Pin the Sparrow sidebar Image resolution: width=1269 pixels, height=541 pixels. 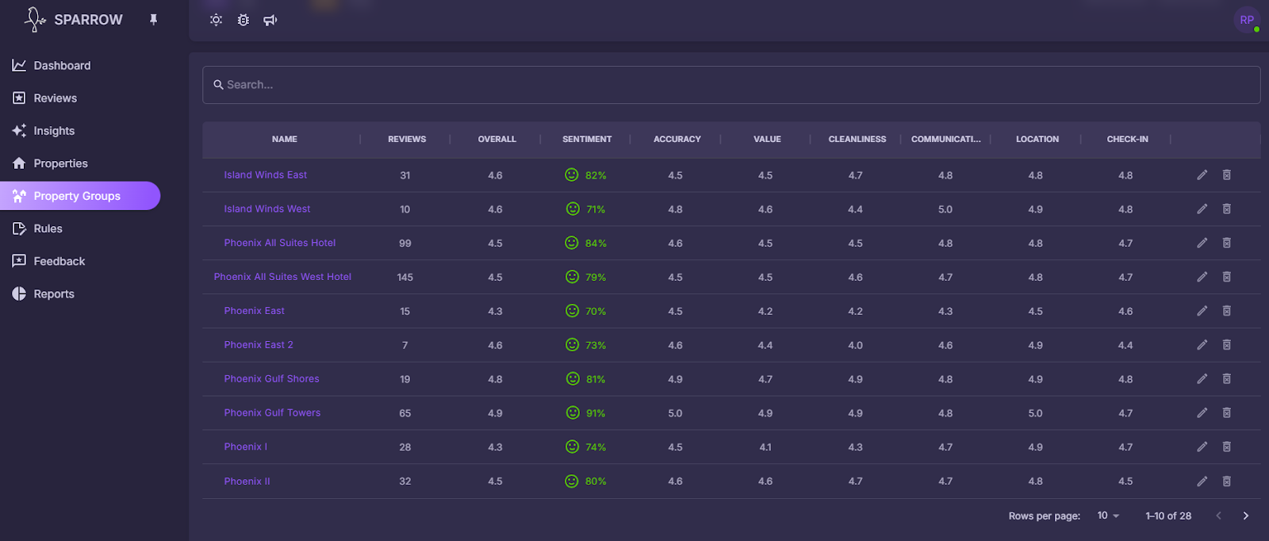pos(154,19)
